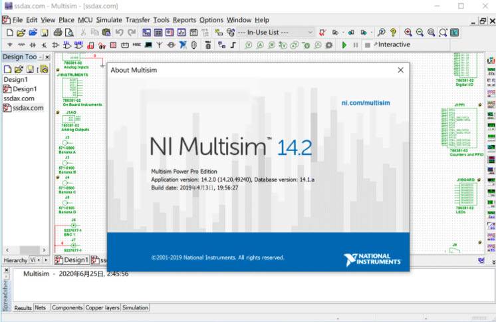Place a bus with the bus icon

[x=233, y=45]
